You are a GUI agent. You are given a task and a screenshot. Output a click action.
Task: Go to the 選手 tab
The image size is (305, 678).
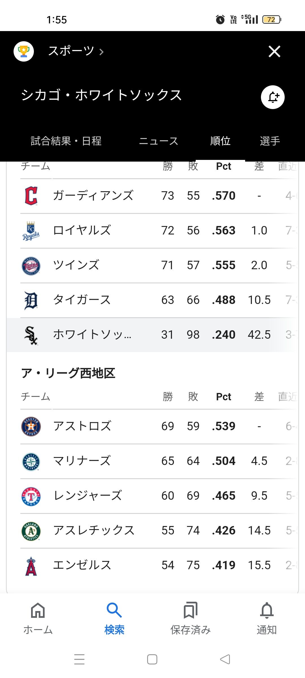tap(270, 141)
